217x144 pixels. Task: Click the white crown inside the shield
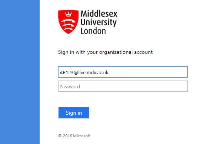(x=69, y=14)
